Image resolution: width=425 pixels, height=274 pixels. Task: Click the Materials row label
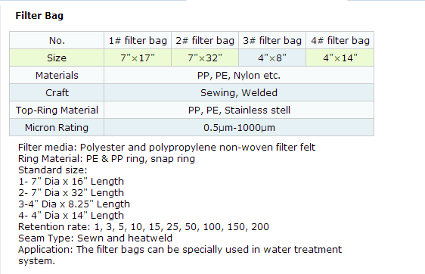57,75
